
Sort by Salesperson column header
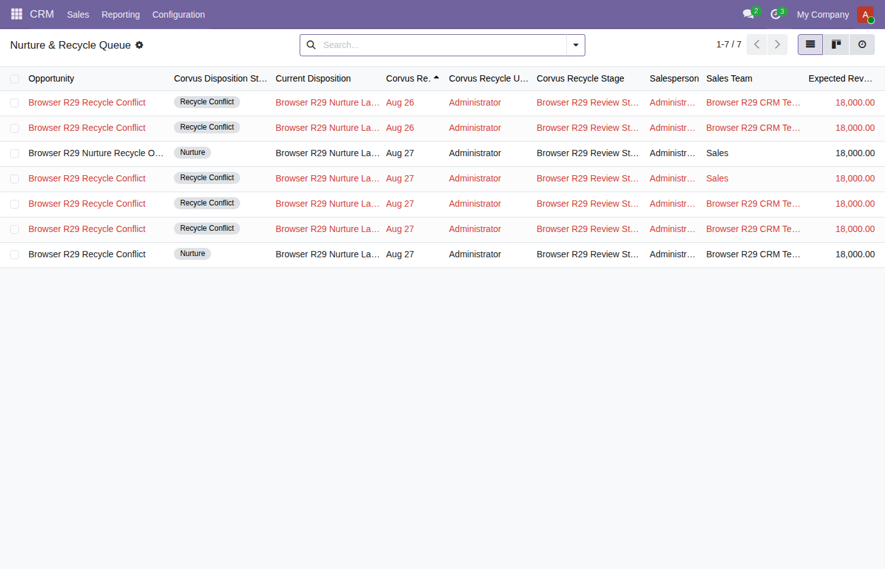[x=674, y=78]
